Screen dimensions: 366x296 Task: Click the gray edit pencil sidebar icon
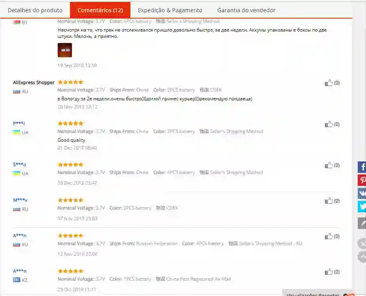pos(362,223)
